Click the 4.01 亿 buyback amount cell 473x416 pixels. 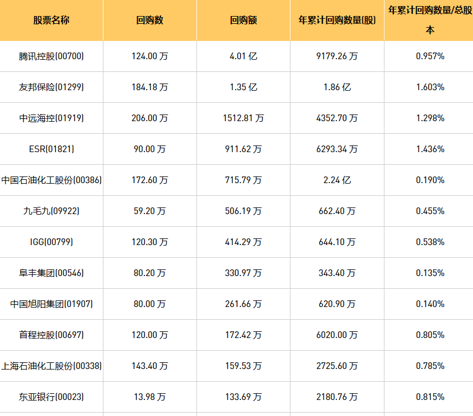pos(243,56)
